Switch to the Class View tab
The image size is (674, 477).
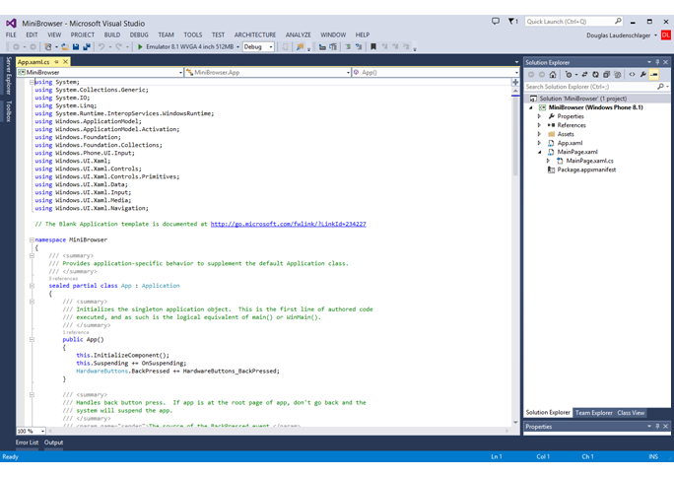[631, 413]
